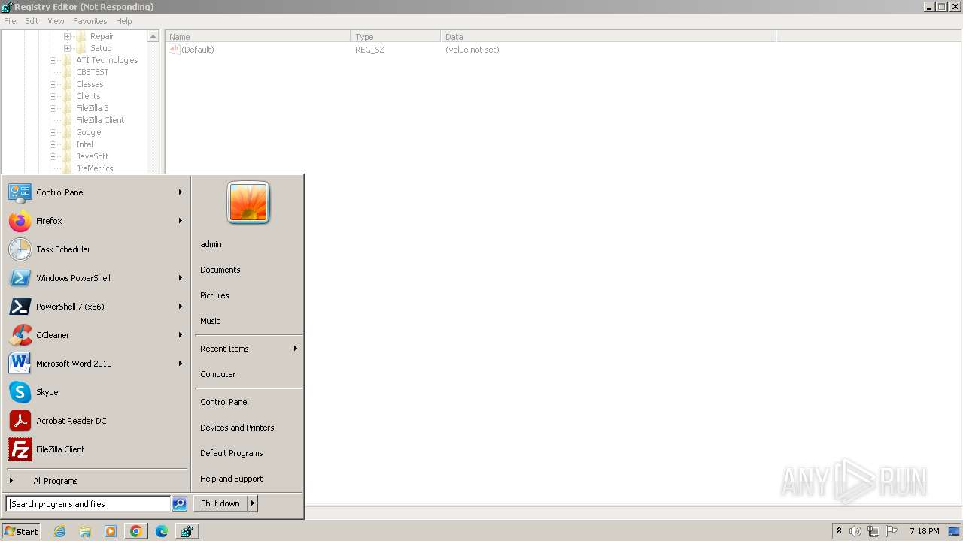Click the user account flower picture

click(x=248, y=203)
